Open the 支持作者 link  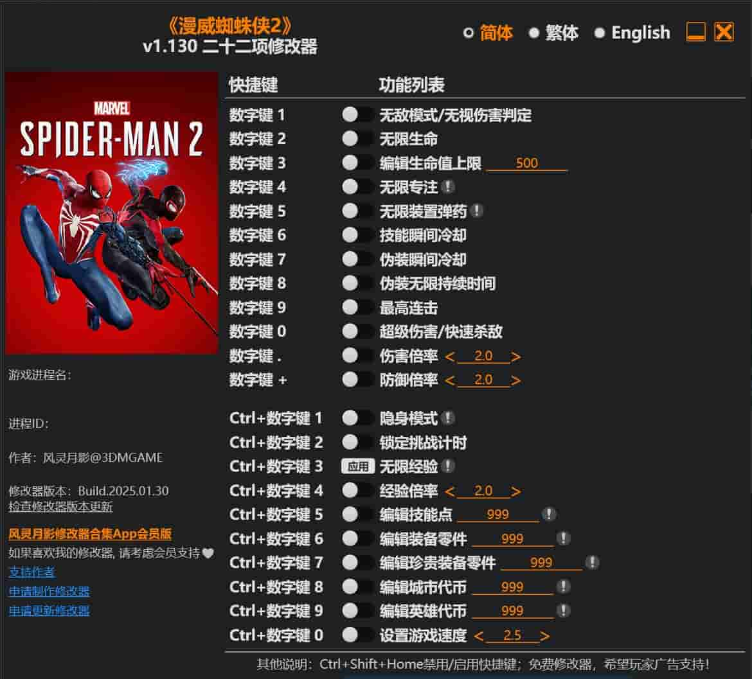31,572
